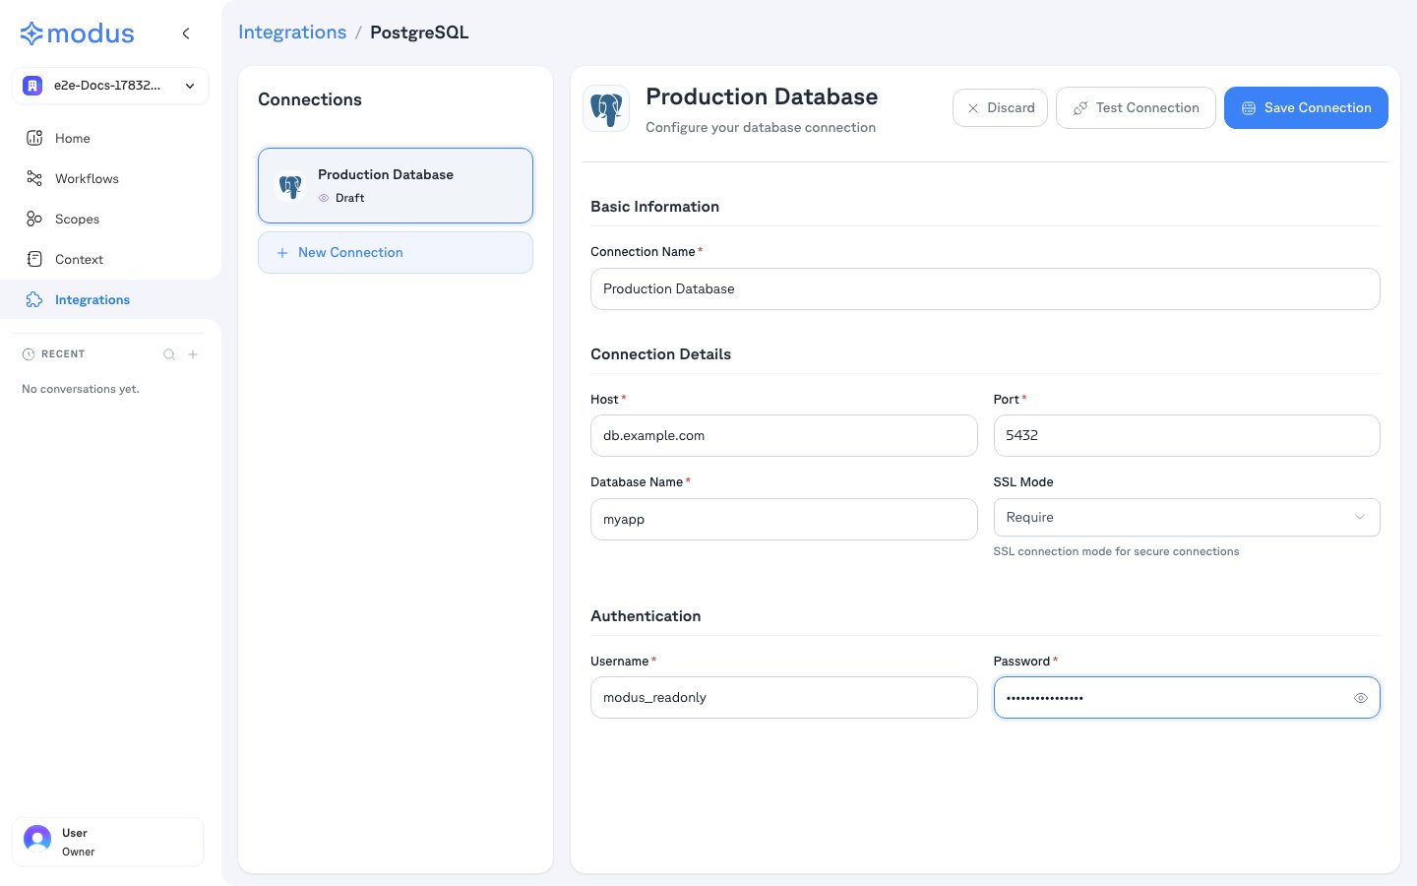Click the SSL Mode chevron arrow
Viewport: 1417px width, 886px height.
(x=1360, y=518)
